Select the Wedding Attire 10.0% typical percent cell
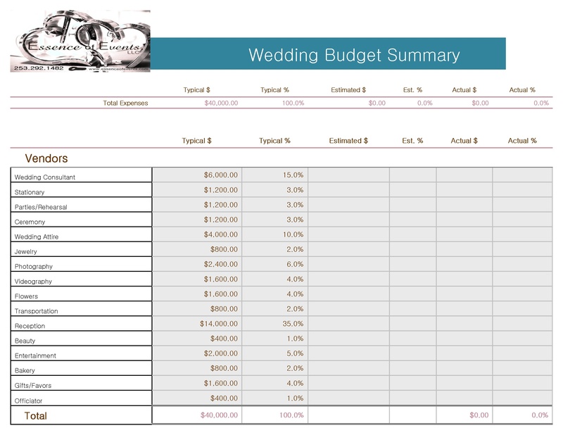 point(274,234)
